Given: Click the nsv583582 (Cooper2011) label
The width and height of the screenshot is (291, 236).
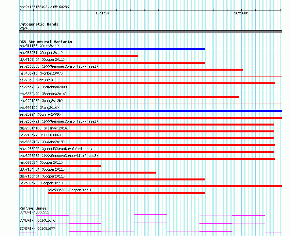Looking at the screenshot, I should pyautogui.click(x=69, y=190).
